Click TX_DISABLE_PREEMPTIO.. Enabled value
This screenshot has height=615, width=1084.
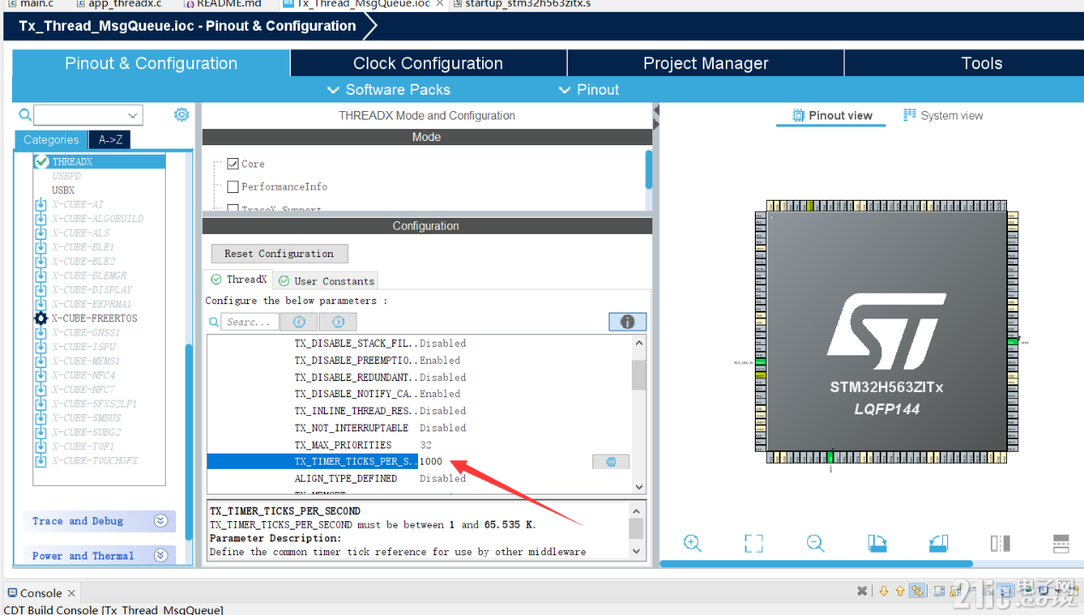click(x=439, y=360)
